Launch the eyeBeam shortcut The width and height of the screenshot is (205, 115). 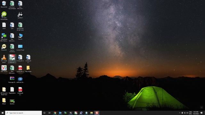point(20,15)
